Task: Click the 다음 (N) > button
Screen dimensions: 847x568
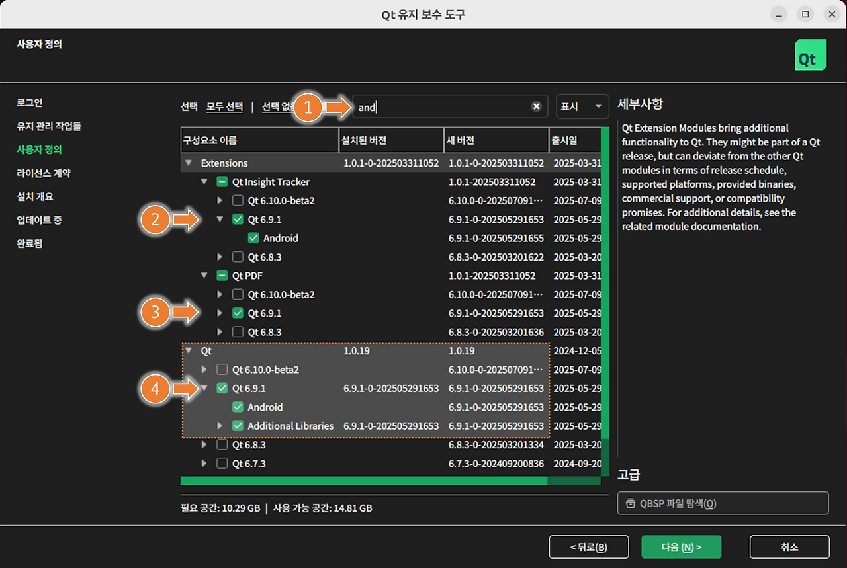Action: [681, 547]
